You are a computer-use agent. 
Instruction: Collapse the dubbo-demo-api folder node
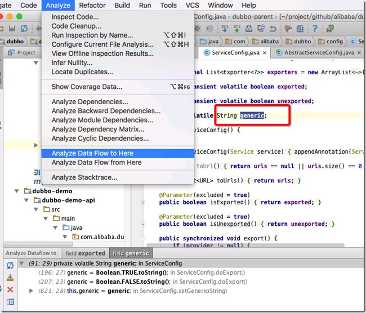tap(26, 200)
